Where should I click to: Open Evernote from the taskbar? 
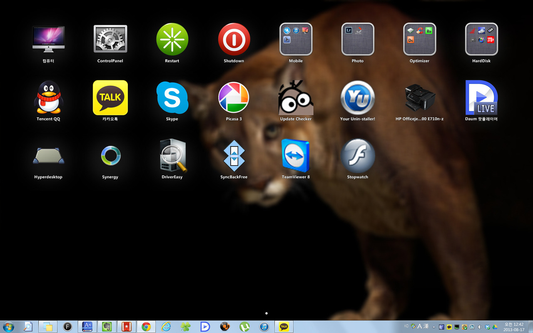(107, 327)
